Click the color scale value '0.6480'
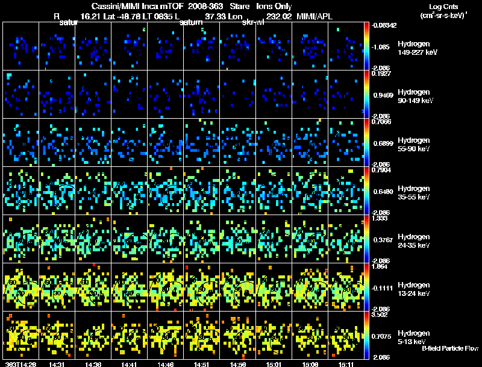 click(x=383, y=192)
